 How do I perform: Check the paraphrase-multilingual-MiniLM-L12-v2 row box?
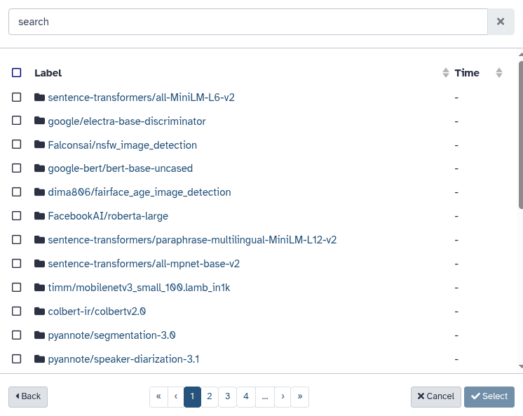(x=16, y=240)
